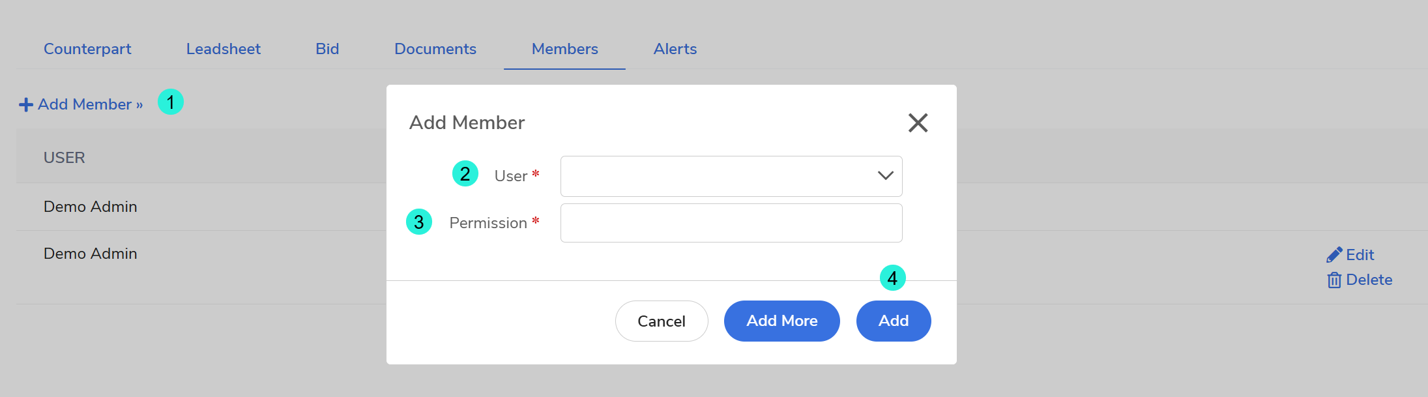The image size is (1428, 397).
Task: Expand the User dropdown chevron
Action: click(885, 176)
